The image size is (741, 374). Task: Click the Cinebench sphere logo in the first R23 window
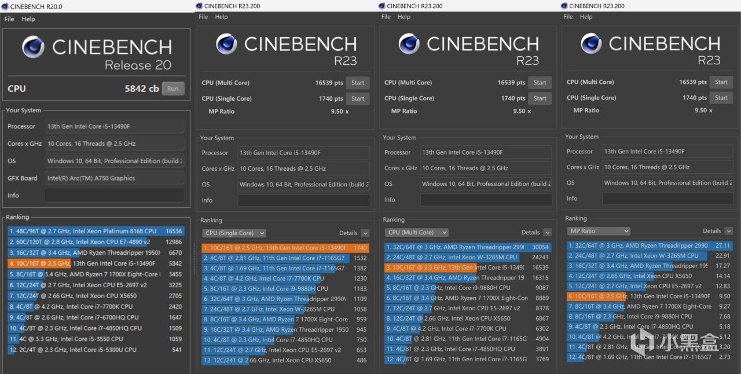coord(226,44)
